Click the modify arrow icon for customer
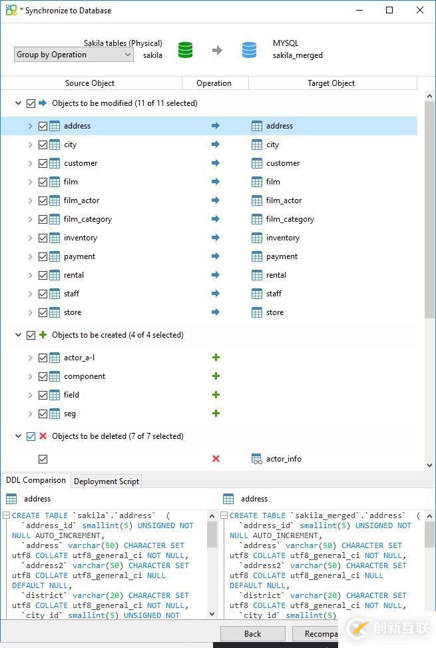Viewport: 436px width, 648px height. (216, 162)
